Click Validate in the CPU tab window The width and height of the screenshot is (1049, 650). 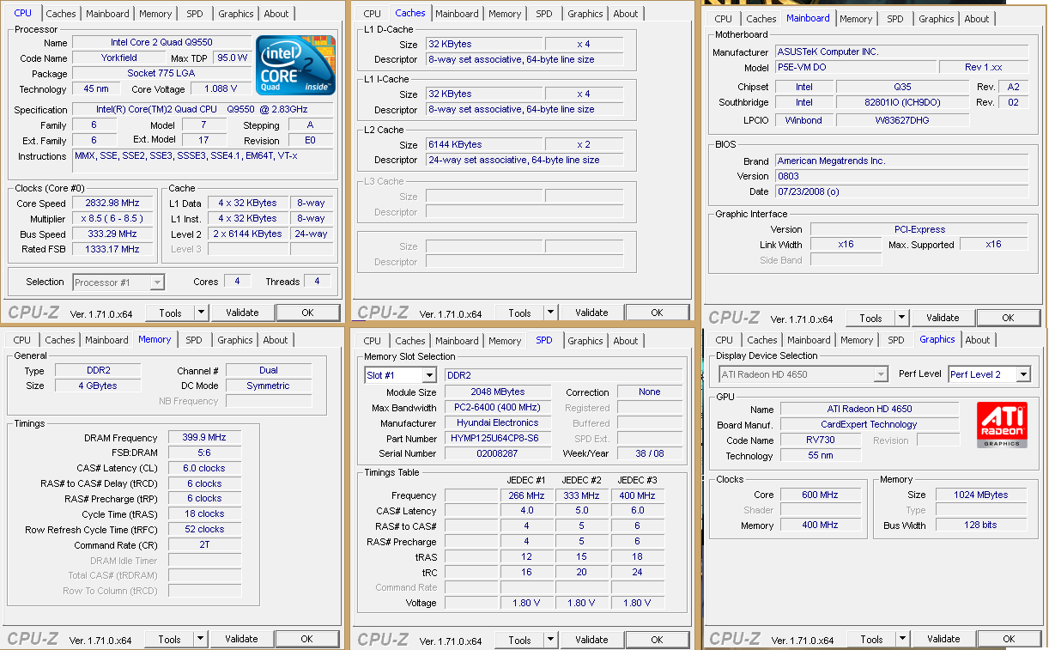[242, 313]
